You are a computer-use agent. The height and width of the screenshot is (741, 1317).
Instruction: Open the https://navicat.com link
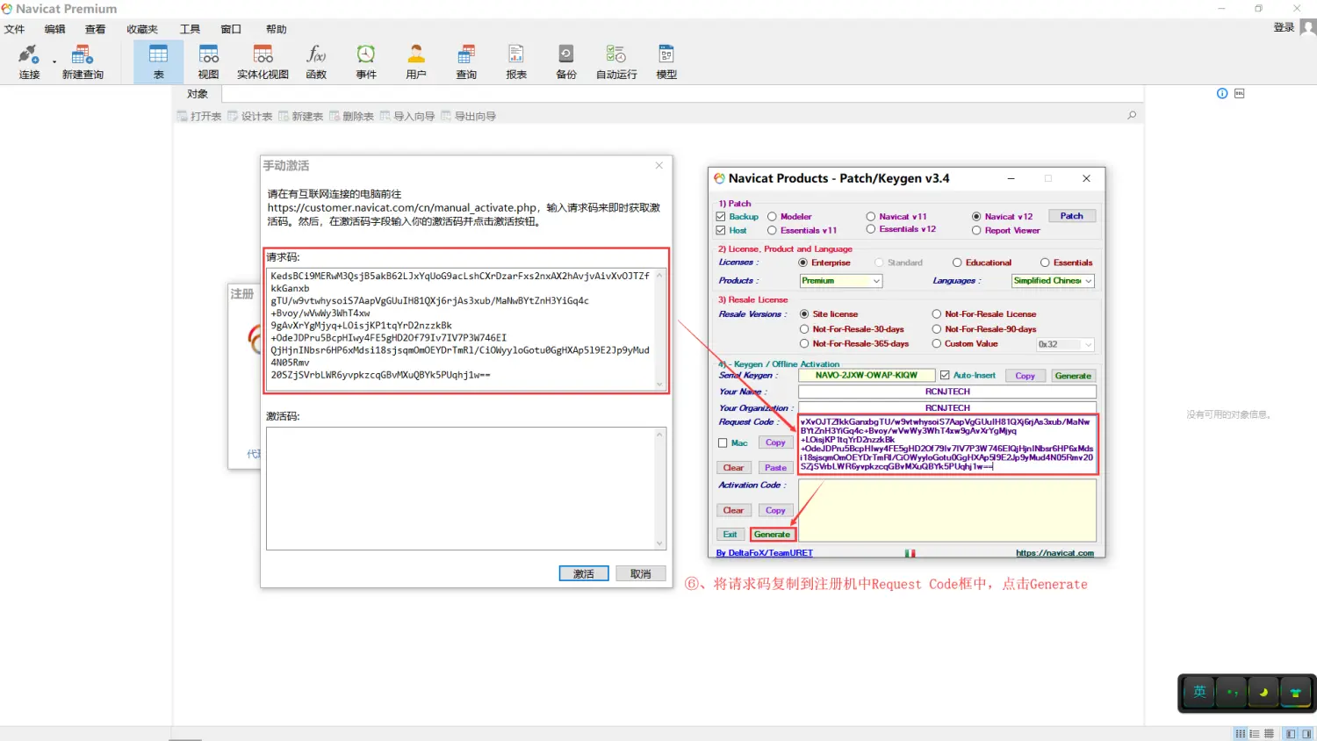point(1054,553)
